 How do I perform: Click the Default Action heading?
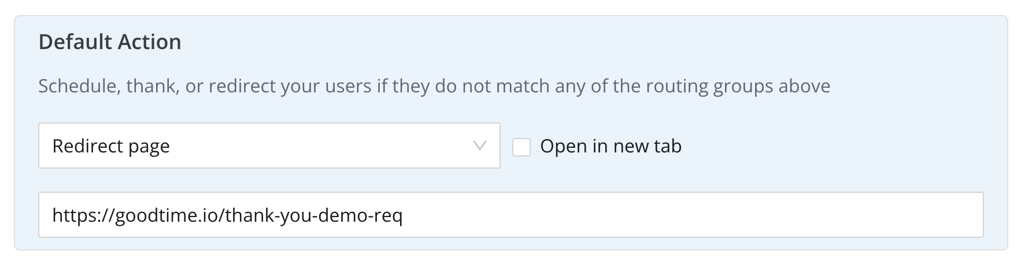(110, 42)
